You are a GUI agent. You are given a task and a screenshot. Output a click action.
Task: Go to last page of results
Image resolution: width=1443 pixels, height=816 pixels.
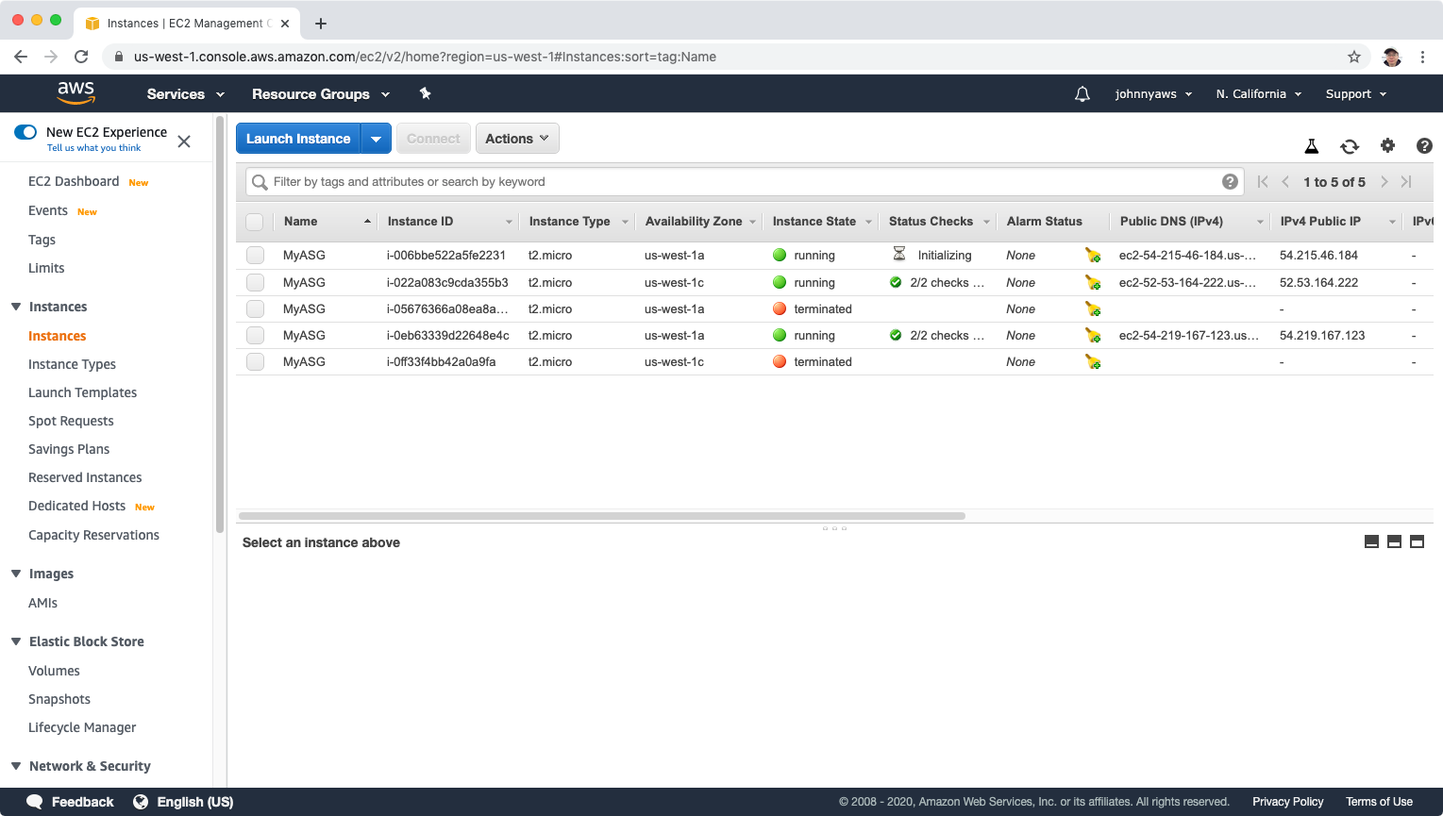pyautogui.click(x=1406, y=182)
